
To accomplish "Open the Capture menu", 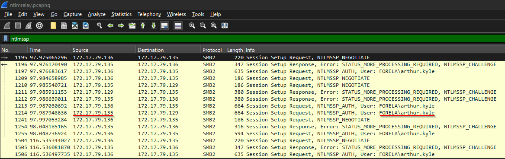I will 72,14.
